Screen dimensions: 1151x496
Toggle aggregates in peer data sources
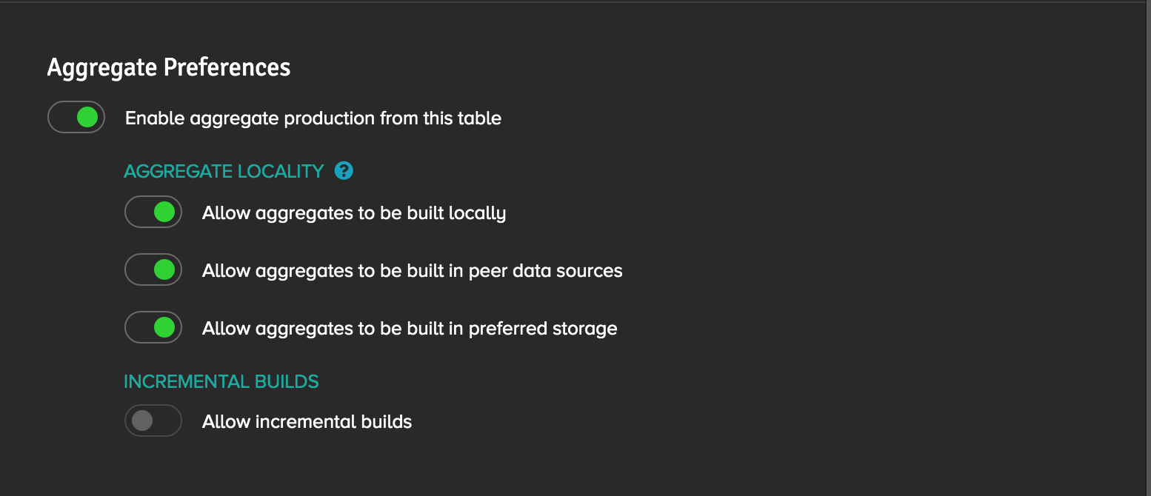[153, 269]
